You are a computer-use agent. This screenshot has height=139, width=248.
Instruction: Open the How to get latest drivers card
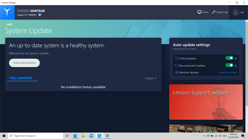[x=206, y=128]
